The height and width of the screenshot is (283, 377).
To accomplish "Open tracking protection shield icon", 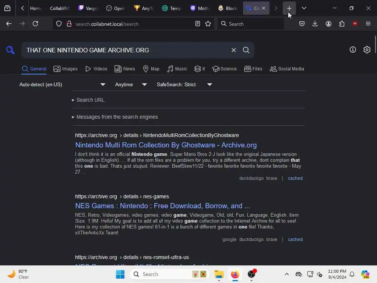I will [x=59, y=24].
